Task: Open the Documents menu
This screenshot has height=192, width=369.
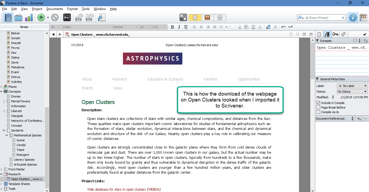Action: pos(55,9)
